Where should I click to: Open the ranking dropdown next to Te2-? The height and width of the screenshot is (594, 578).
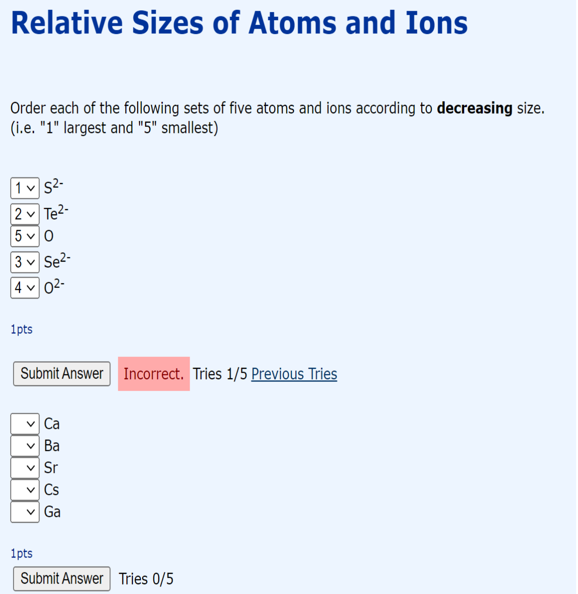pyautogui.click(x=24, y=214)
